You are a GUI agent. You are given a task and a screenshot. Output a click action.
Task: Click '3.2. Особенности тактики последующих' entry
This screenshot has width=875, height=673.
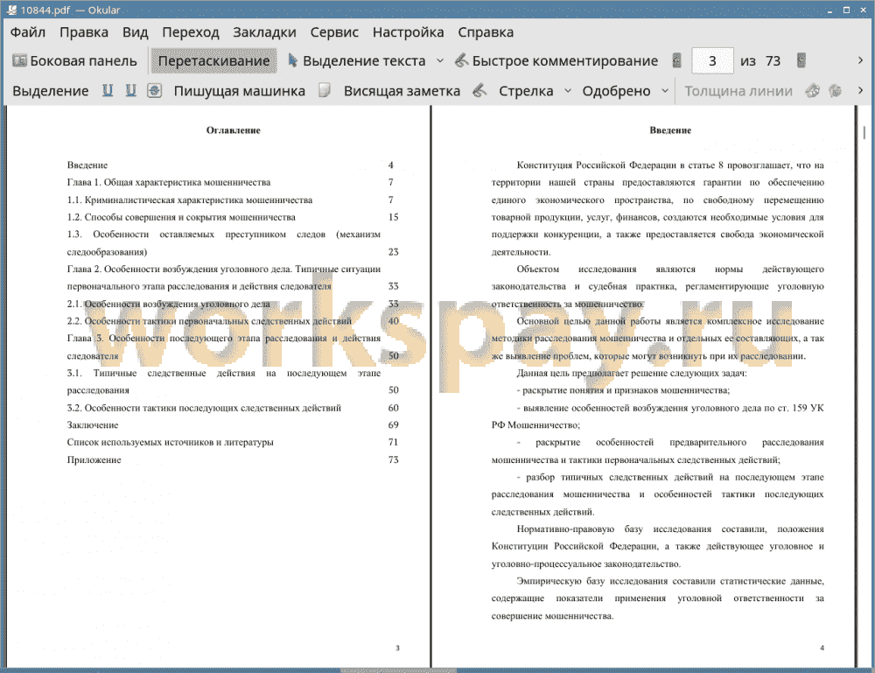point(204,408)
